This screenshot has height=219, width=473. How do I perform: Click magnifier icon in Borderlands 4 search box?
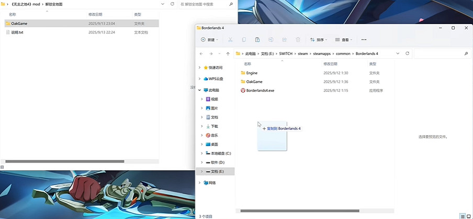466,53
